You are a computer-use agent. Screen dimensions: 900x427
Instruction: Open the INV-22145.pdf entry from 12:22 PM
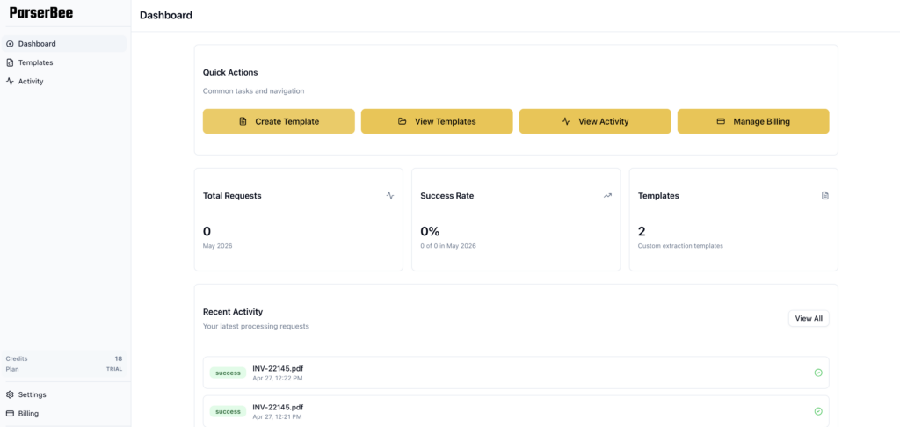tap(516, 373)
